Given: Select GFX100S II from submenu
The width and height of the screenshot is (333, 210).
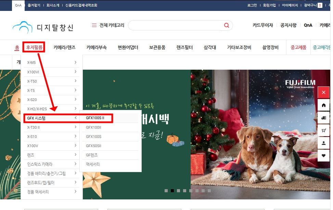Looking at the screenshot, I should click(95, 118).
